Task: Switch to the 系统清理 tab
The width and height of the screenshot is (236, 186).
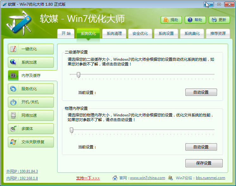Action: click(114, 34)
